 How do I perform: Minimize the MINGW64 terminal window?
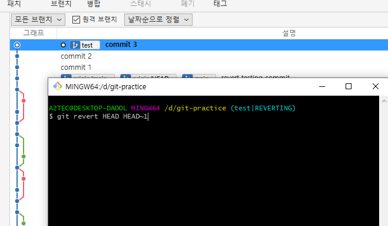click(x=322, y=87)
